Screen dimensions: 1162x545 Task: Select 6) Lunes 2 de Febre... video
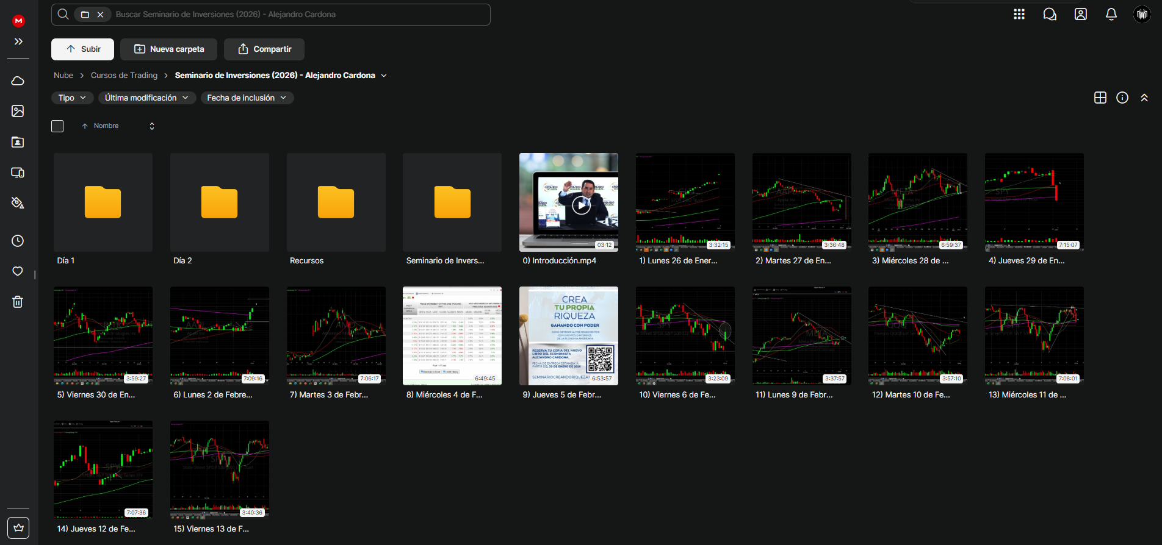coord(220,336)
